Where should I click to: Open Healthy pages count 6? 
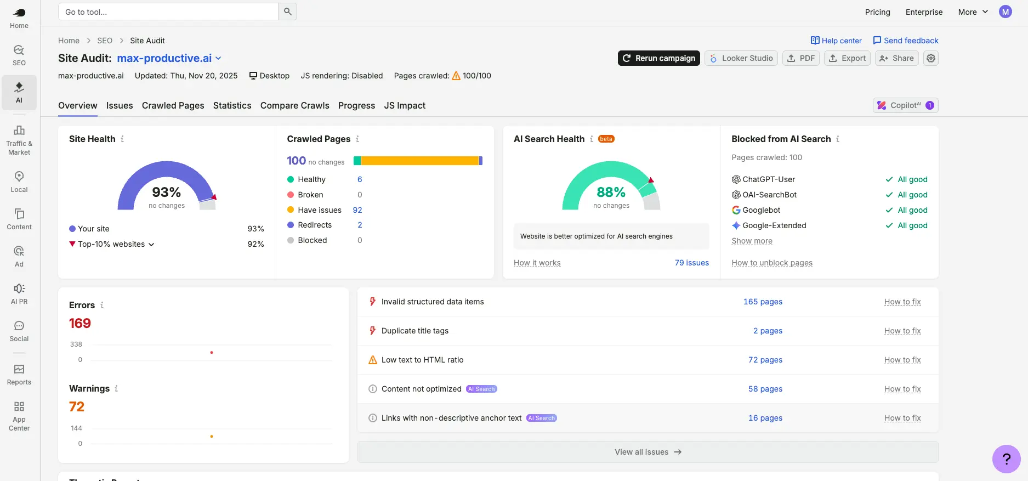[360, 179]
